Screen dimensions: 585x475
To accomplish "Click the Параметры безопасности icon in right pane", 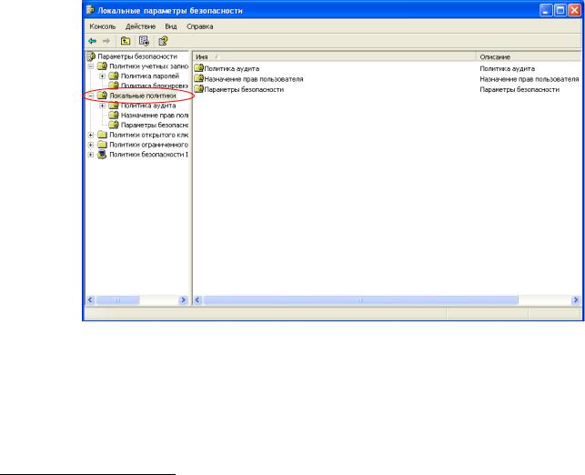I will click(199, 89).
